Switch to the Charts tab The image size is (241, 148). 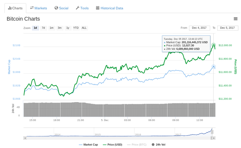click(15, 8)
